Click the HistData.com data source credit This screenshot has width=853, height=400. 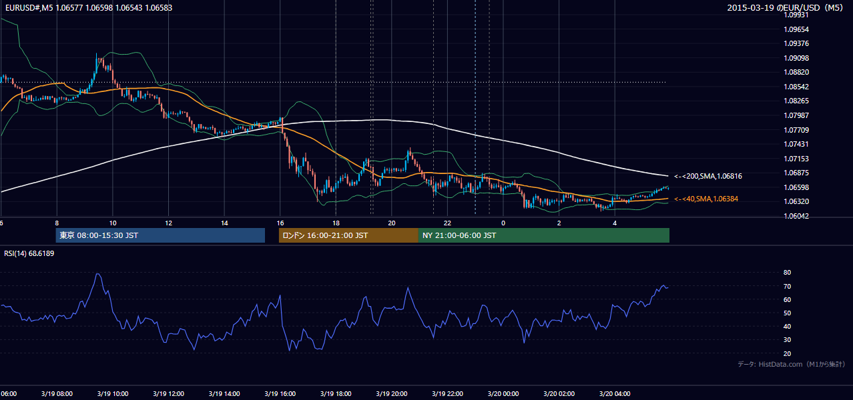click(792, 364)
